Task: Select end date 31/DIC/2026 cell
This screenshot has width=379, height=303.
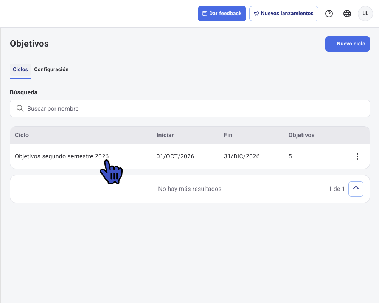Action: pos(242,156)
